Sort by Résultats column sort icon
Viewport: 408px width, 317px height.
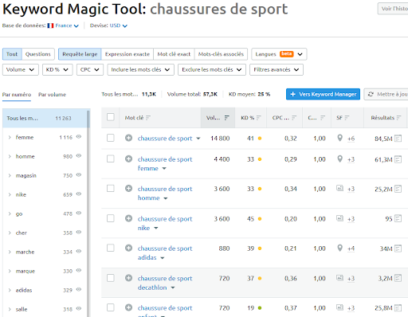coord(398,118)
